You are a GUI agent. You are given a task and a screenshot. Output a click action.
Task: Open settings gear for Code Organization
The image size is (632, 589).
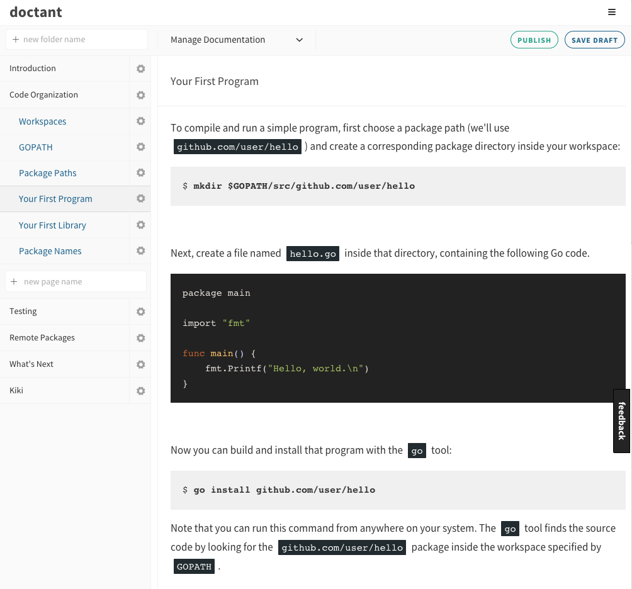(141, 95)
